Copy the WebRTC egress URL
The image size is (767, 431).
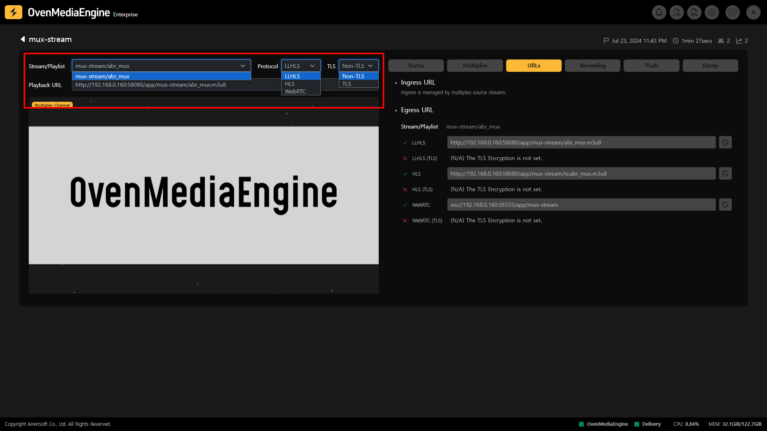725,205
